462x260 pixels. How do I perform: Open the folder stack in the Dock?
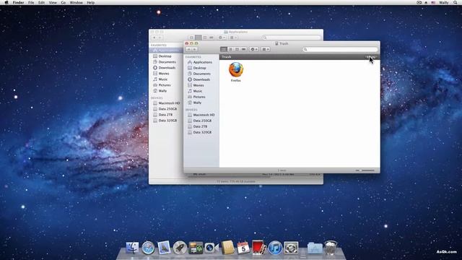click(x=315, y=248)
